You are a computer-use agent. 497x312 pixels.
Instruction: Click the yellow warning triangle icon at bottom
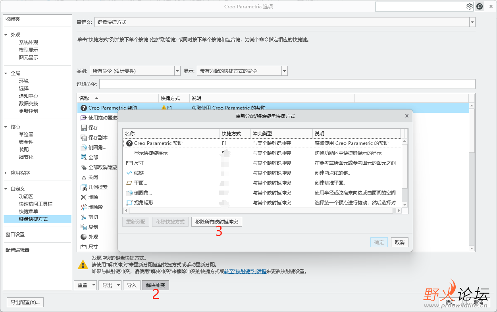coord(83,264)
